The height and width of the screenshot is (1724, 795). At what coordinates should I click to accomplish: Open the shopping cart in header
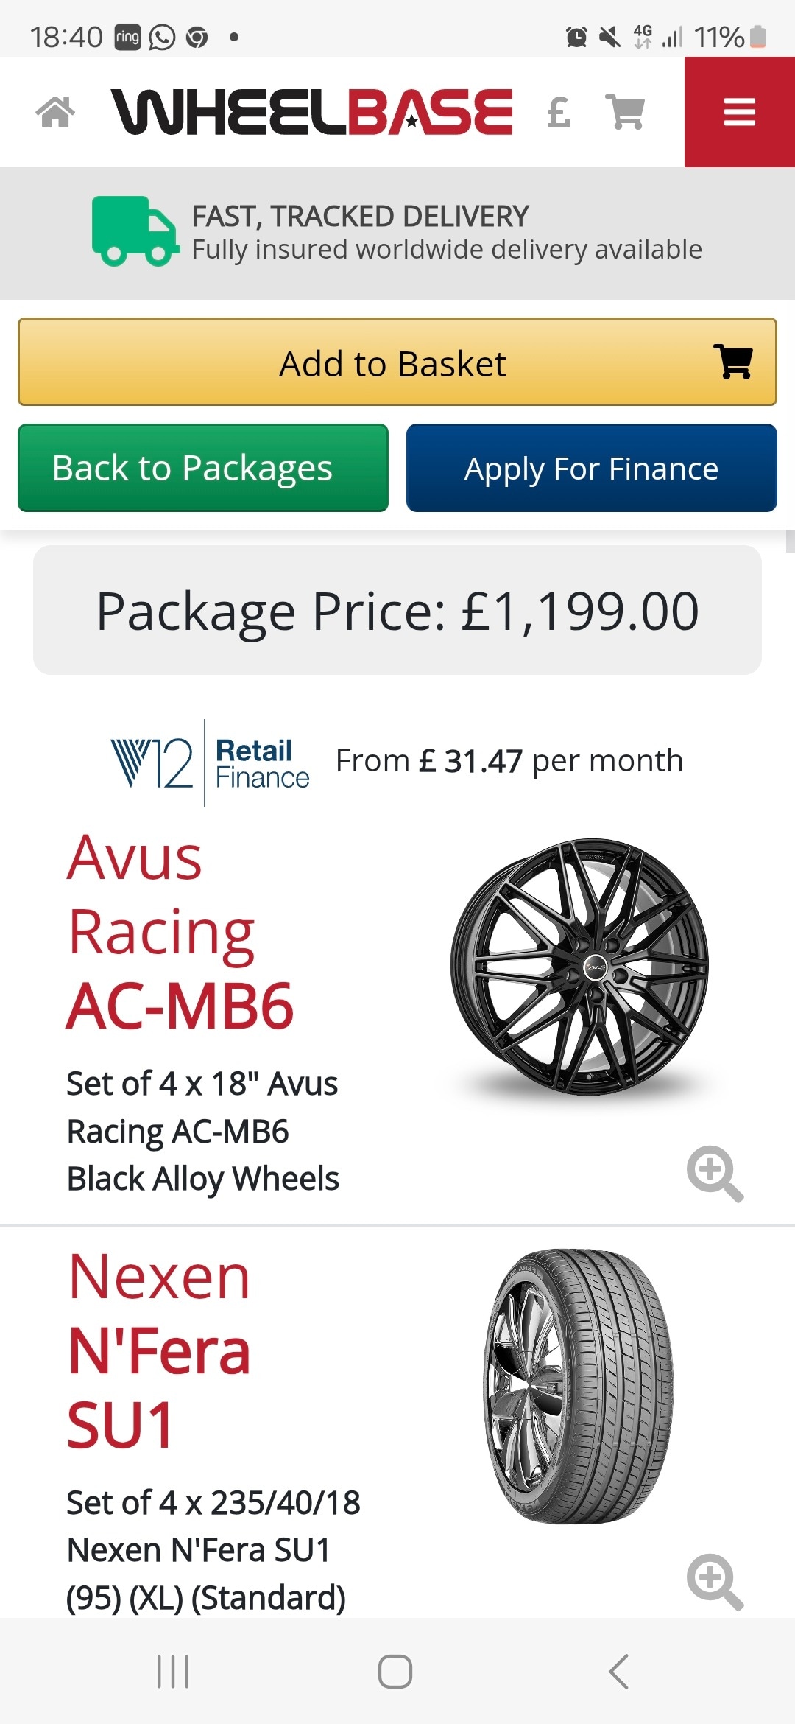coord(625,112)
